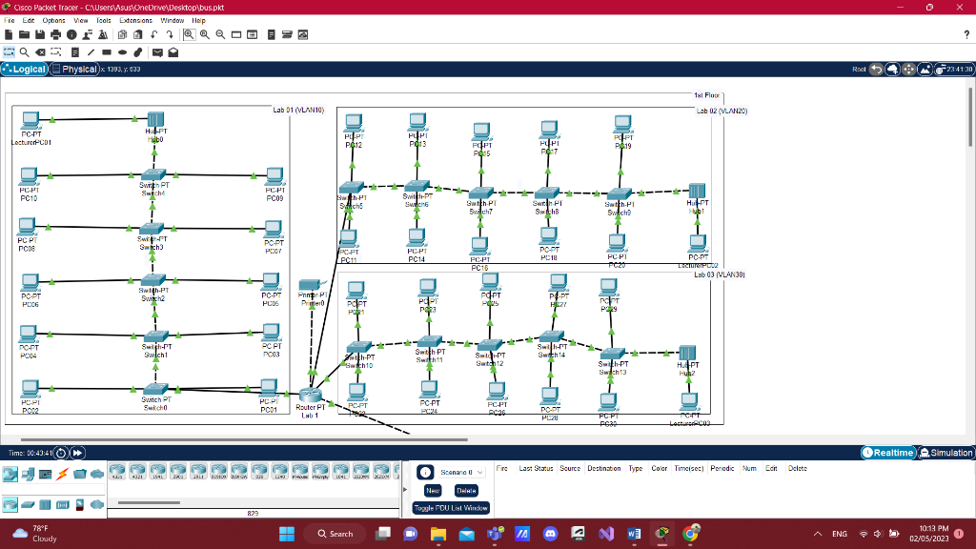
Task: Click the Power Cycle Devices button
Action: click(61, 453)
